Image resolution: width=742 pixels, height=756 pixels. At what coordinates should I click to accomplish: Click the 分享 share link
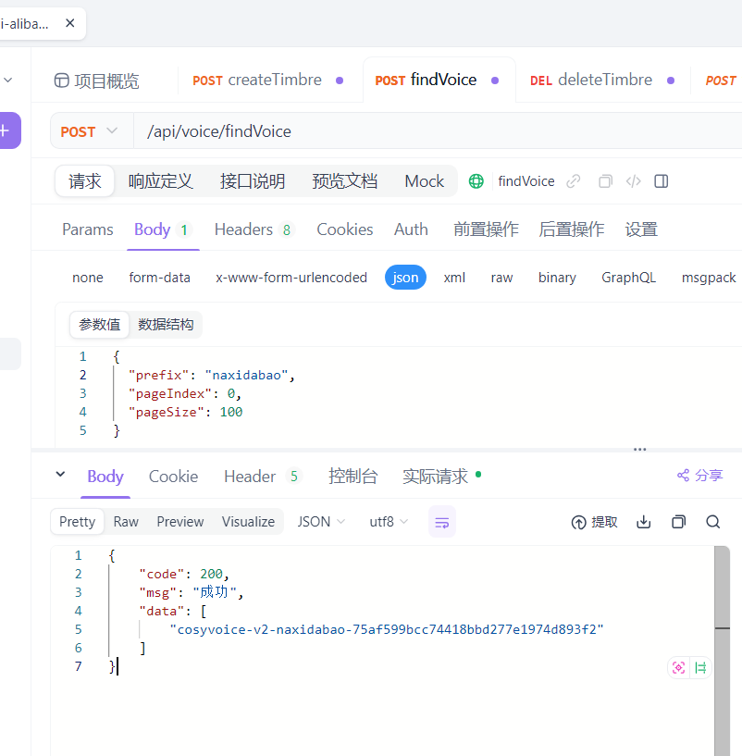click(699, 476)
